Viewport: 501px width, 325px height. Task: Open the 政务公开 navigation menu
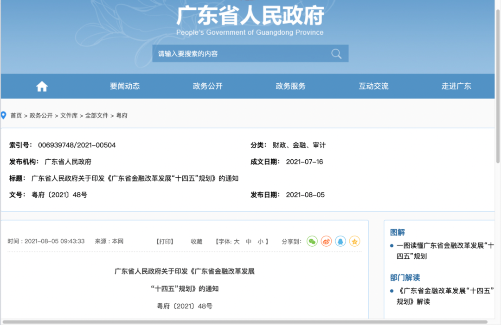point(208,86)
